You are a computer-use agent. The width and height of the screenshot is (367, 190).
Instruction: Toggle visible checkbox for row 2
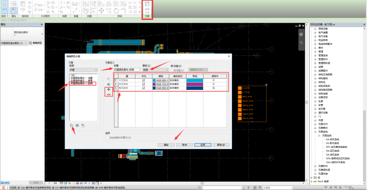pos(144,84)
